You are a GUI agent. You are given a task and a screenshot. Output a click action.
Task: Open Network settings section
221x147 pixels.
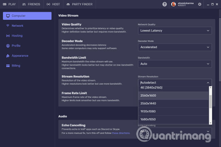pos(27,26)
